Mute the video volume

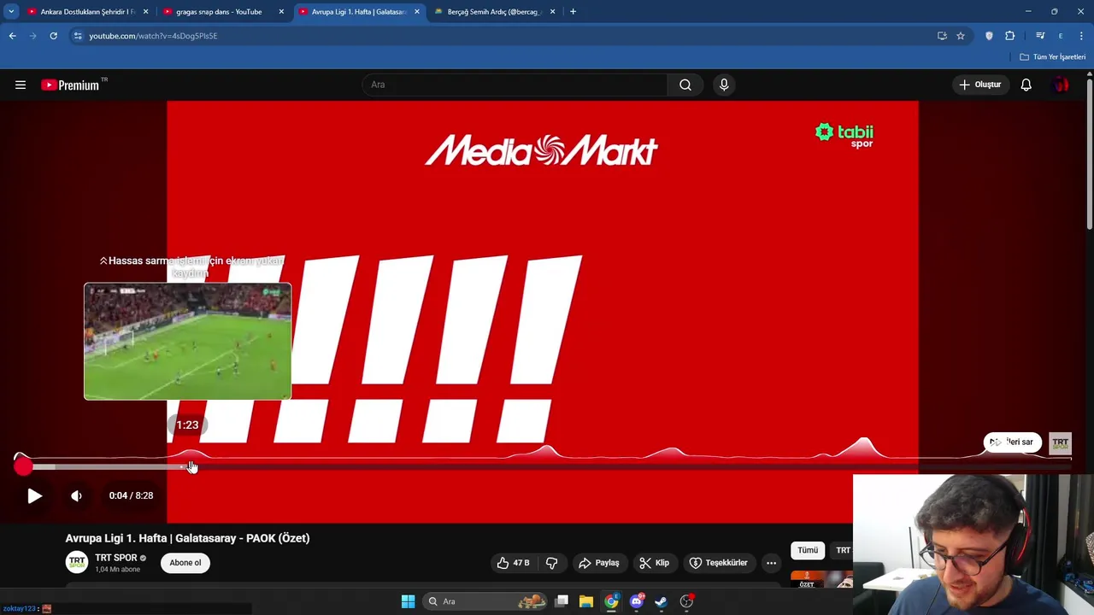click(76, 495)
